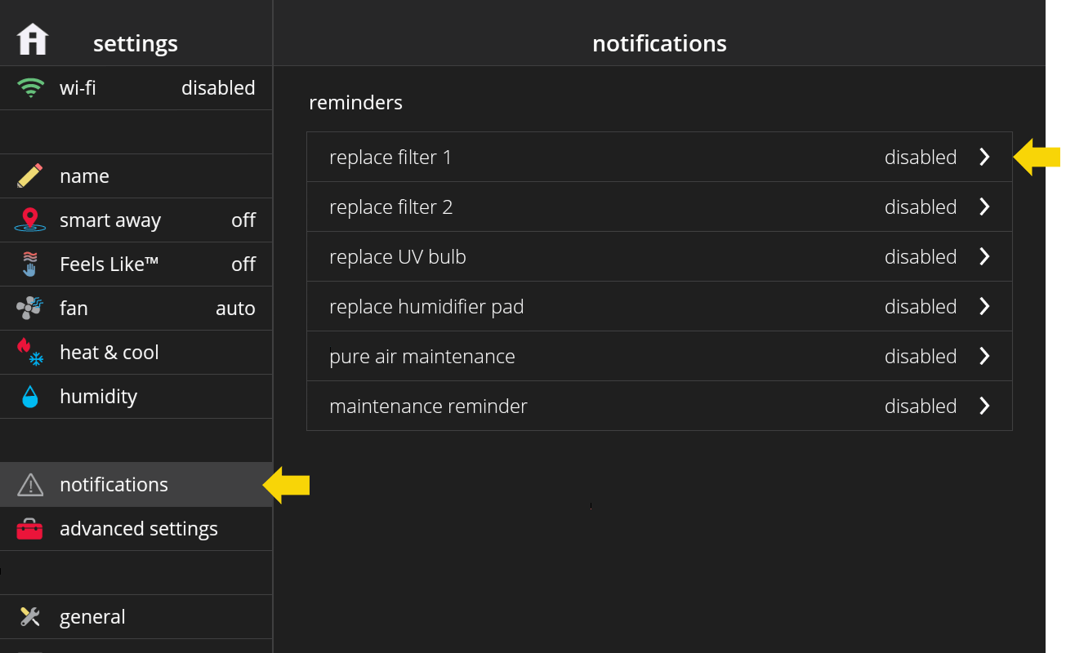
Task: Change the fan auto mode value
Action: [x=235, y=309]
